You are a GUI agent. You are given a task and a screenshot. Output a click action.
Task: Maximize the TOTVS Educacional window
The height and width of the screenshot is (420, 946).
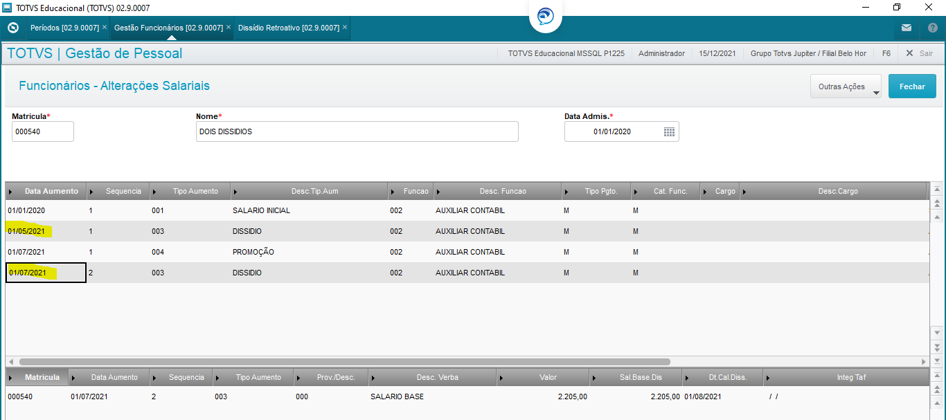click(897, 8)
